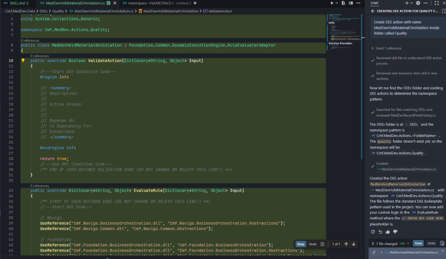446x259 pixels.
Task: Give thumbs down on the Copilot response
Action: (x=395, y=232)
